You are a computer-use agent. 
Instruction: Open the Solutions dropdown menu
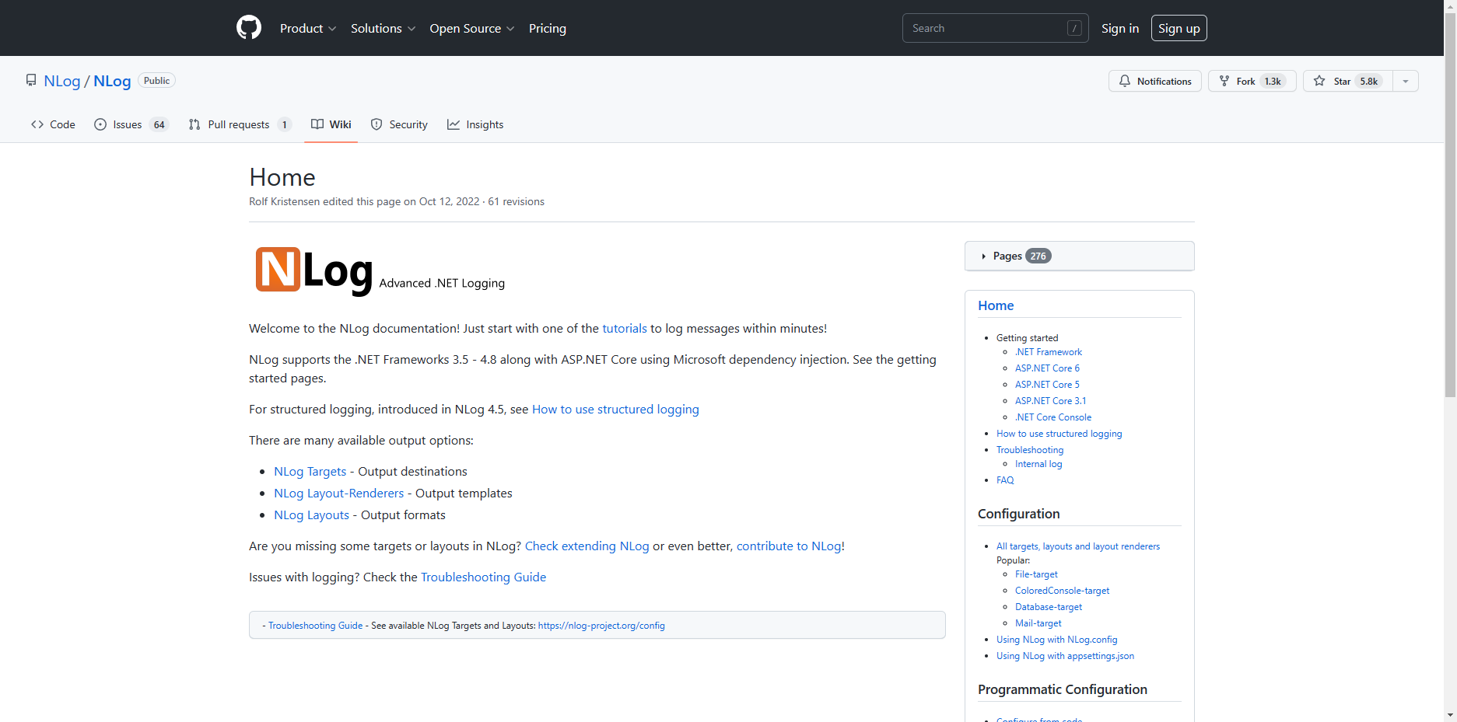pyautogui.click(x=383, y=28)
